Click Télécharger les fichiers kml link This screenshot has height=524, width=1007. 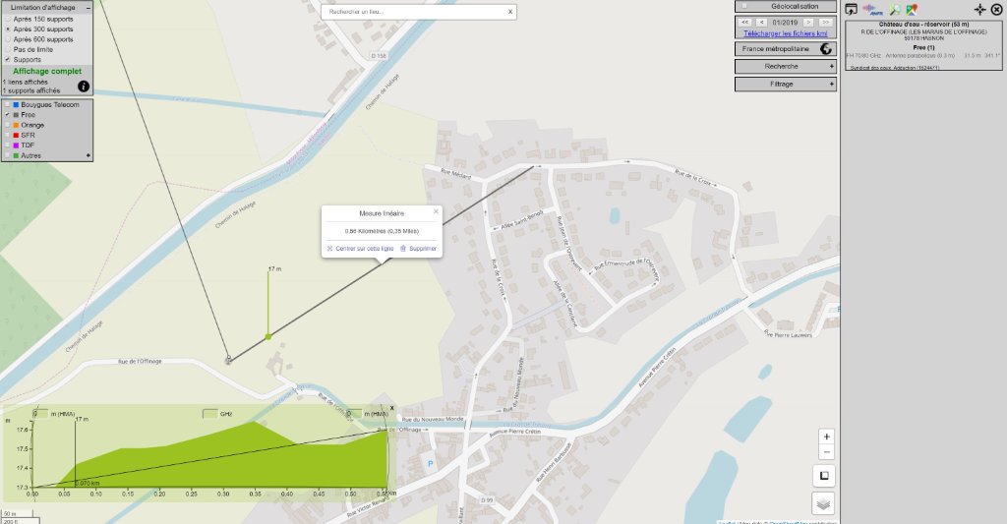tap(786, 33)
